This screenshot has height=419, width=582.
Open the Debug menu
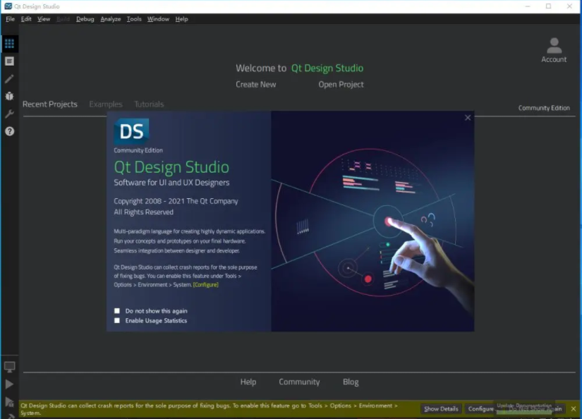click(85, 19)
